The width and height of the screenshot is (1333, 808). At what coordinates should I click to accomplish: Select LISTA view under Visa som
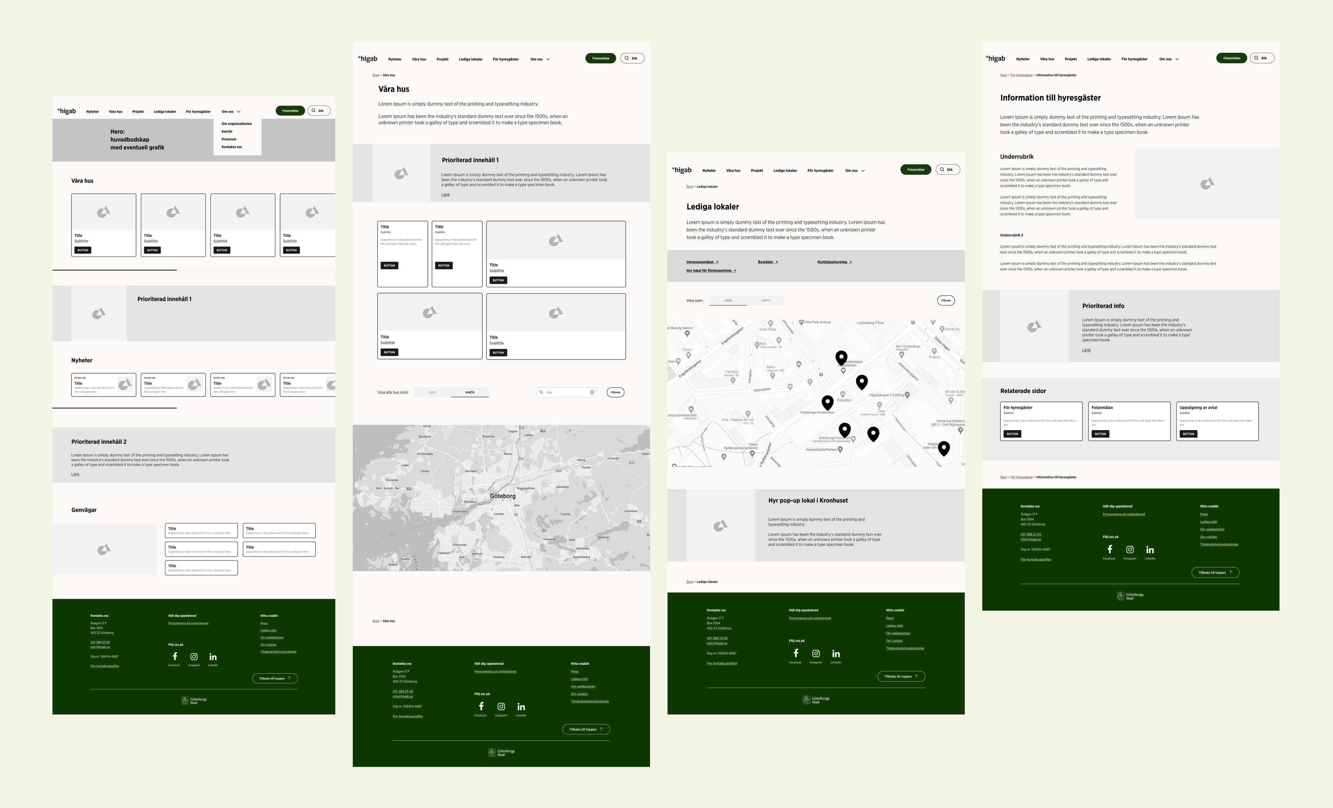(728, 300)
